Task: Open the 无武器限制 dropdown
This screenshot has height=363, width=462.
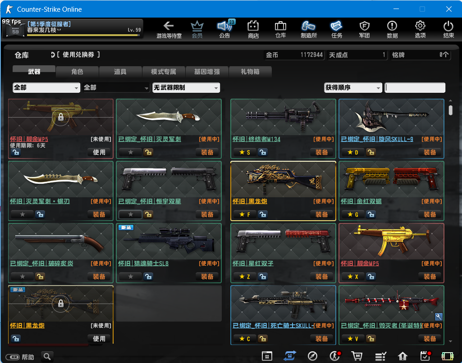Action: [x=186, y=87]
